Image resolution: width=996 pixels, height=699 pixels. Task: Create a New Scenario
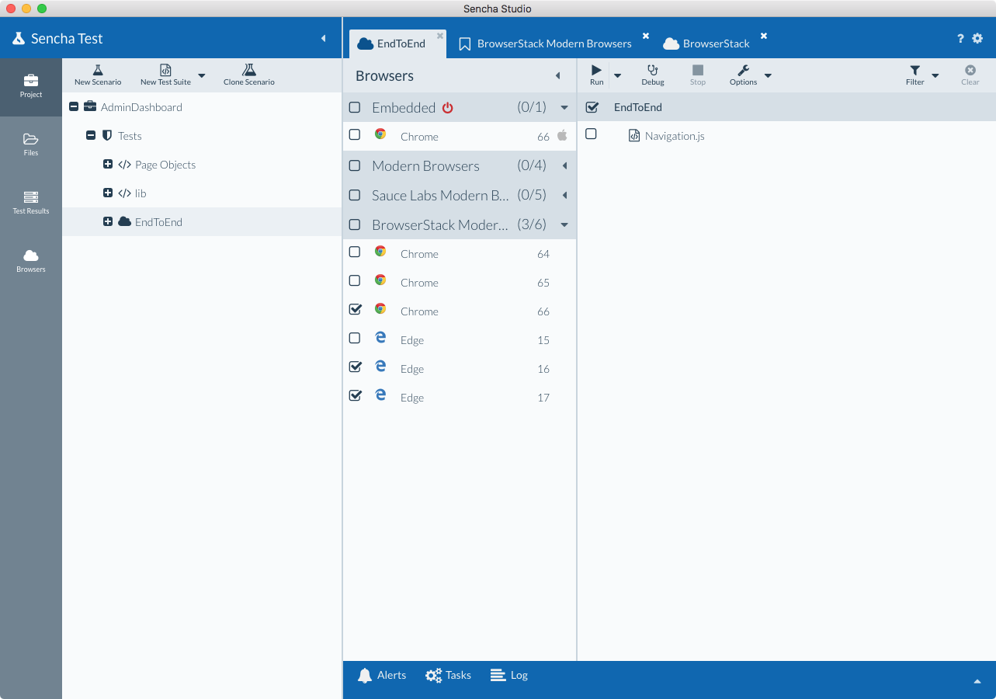click(x=97, y=75)
